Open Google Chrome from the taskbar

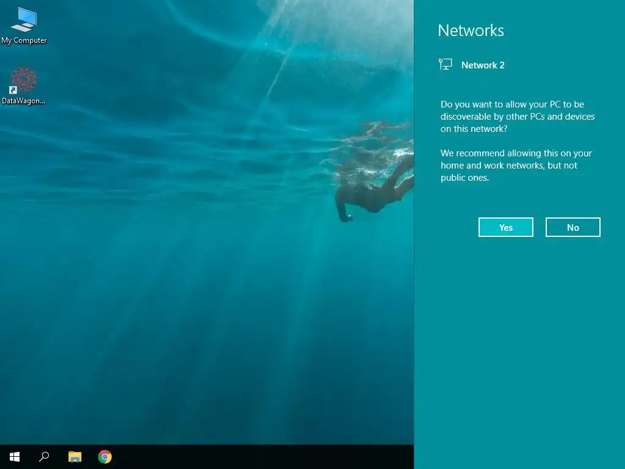click(x=105, y=457)
